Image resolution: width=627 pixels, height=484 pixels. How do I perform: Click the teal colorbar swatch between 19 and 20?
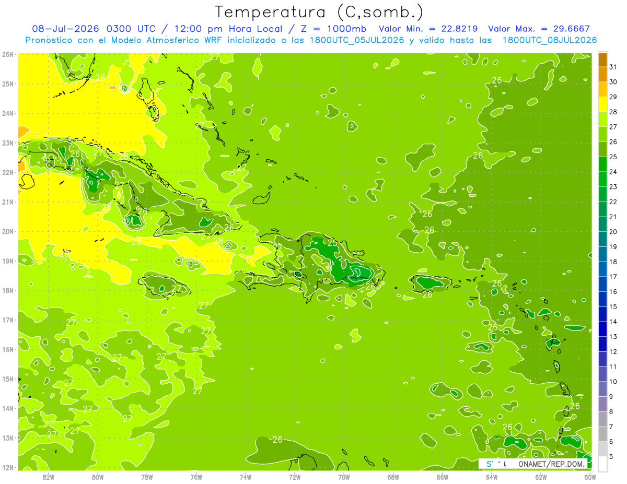pyautogui.click(x=602, y=239)
